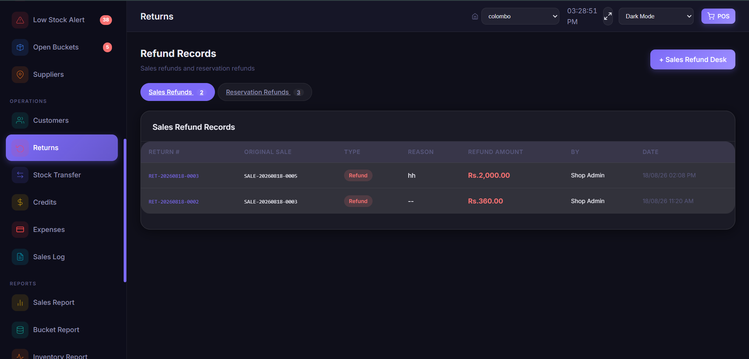The height and width of the screenshot is (359, 749).
Task: Switch to the Sales Refunds tab
Action: (x=177, y=92)
